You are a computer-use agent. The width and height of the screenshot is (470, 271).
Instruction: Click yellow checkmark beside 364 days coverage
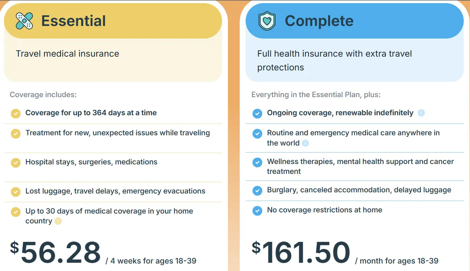click(x=15, y=113)
